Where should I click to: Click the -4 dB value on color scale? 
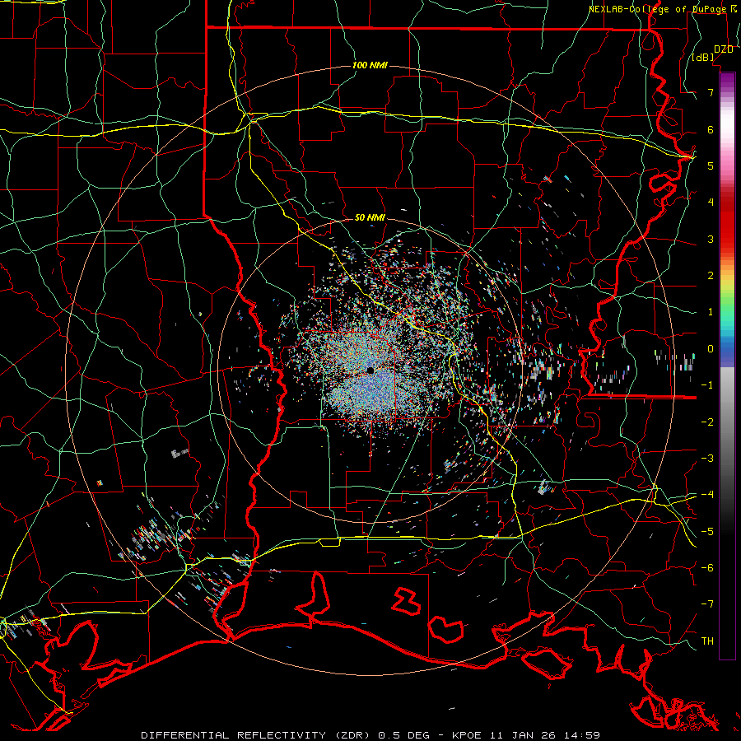pos(707,495)
